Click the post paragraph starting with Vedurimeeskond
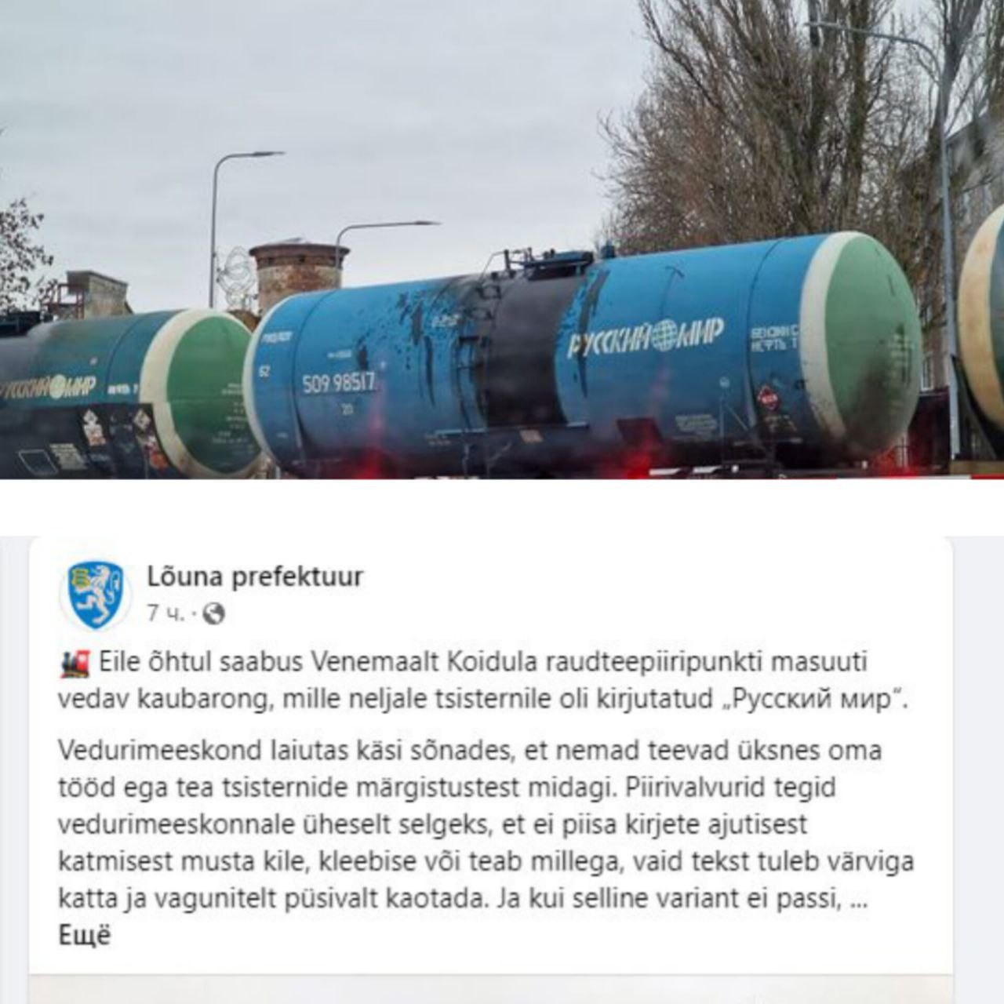Image resolution: width=1004 pixels, height=1004 pixels. pos(486,824)
